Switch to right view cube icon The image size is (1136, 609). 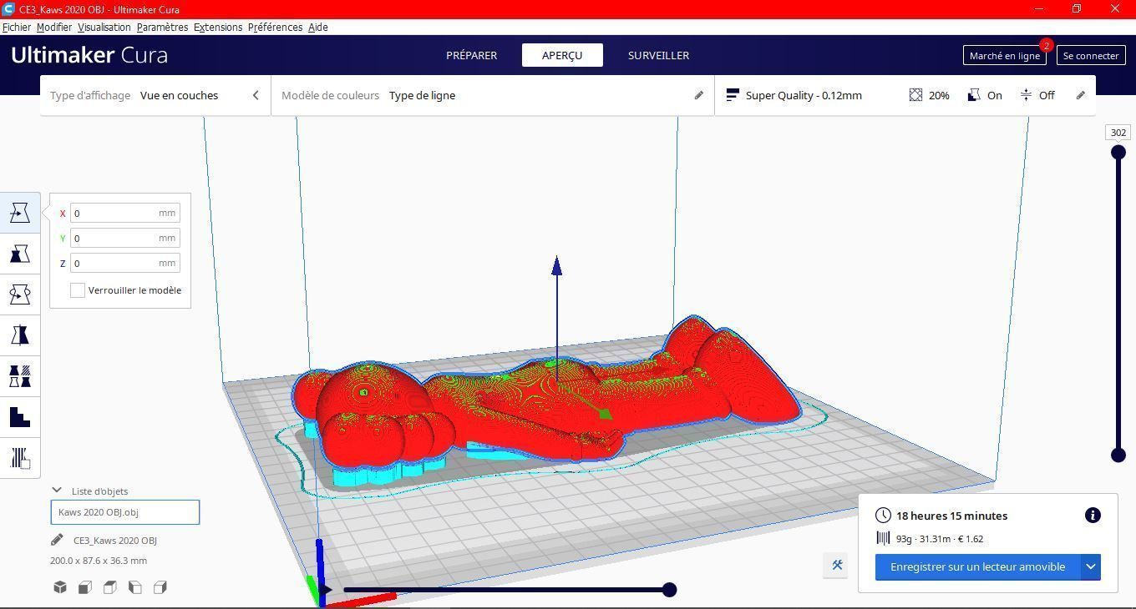pyautogui.click(x=160, y=587)
